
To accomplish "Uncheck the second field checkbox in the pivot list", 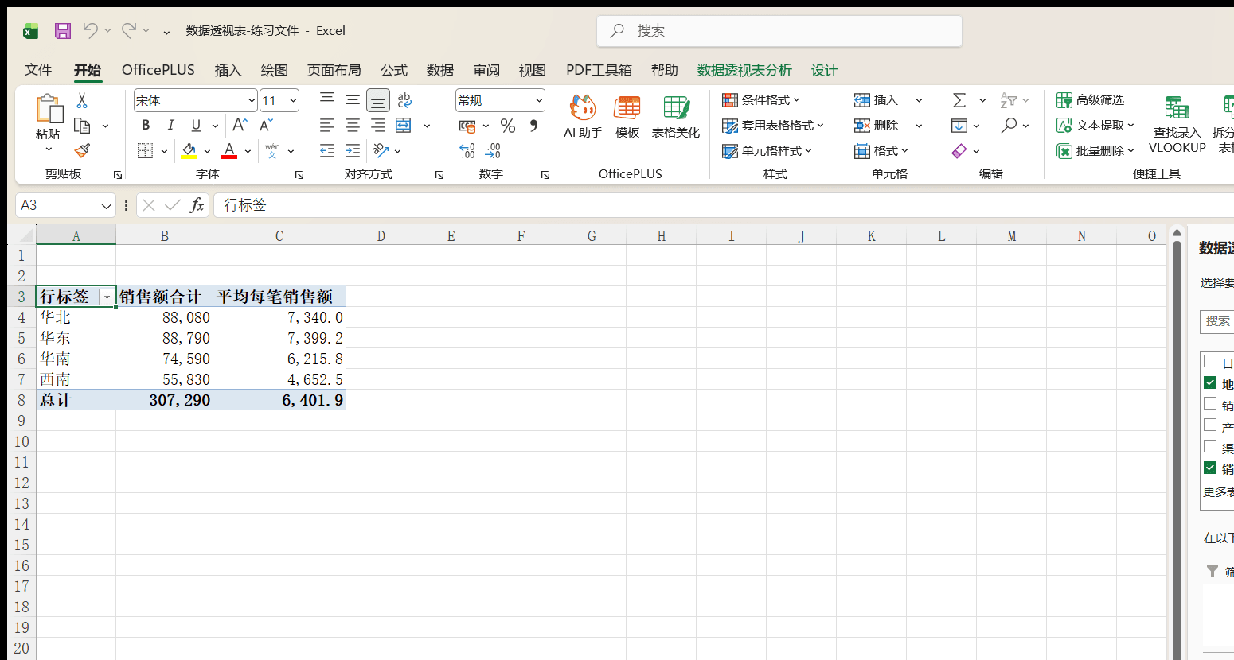I will pos(1210,382).
